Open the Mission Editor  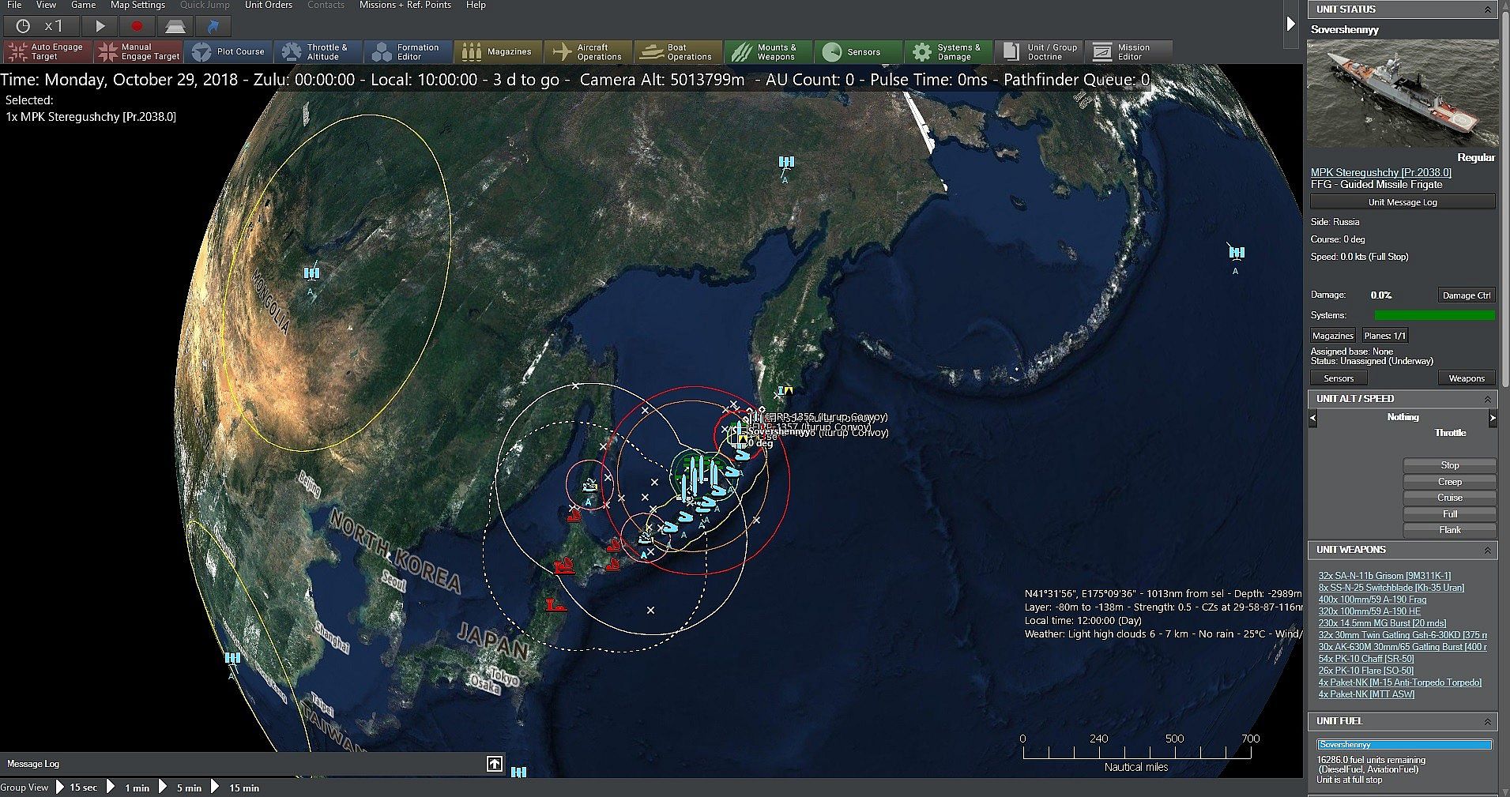(x=1129, y=52)
